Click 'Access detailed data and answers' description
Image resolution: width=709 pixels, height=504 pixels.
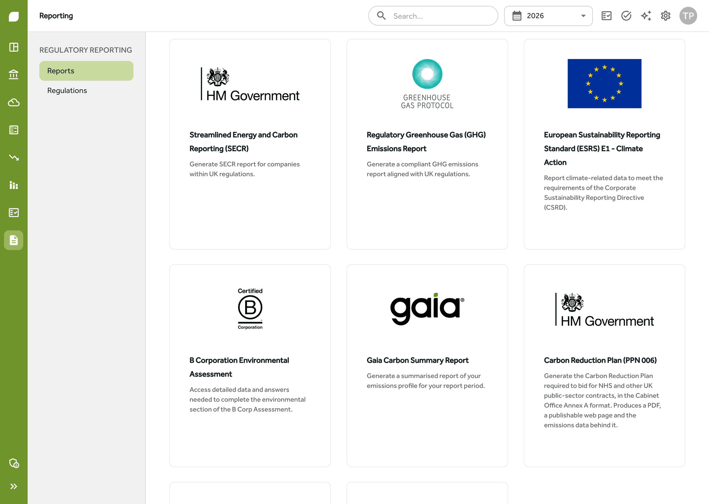coord(247,400)
